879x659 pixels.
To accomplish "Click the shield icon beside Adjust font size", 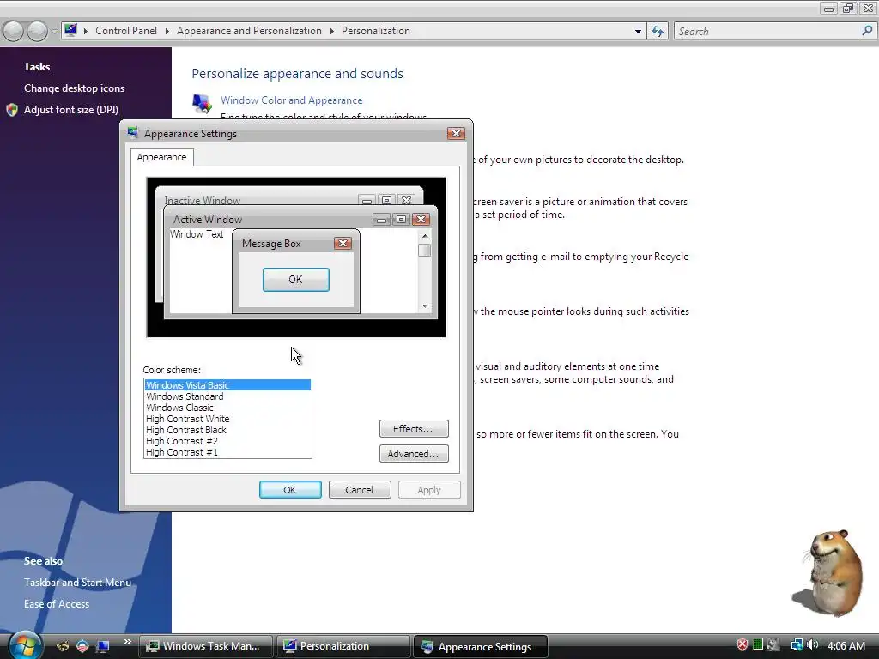I will tap(12, 110).
